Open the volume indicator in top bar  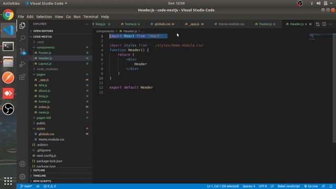319,3
